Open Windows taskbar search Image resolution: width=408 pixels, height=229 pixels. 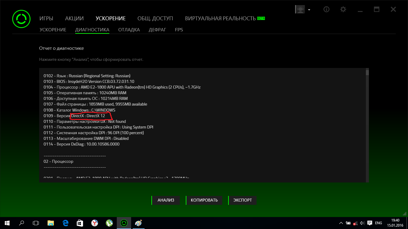(x=22, y=223)
